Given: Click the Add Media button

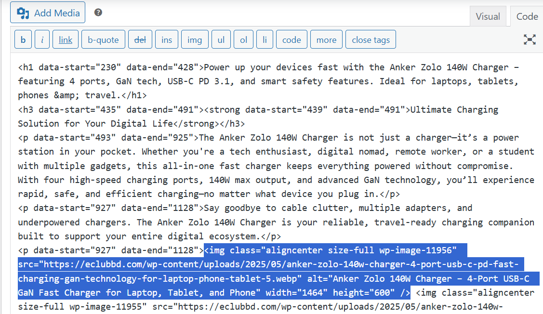Looking at the screenshot, I should pyautogui.click(x=47, y=13).
